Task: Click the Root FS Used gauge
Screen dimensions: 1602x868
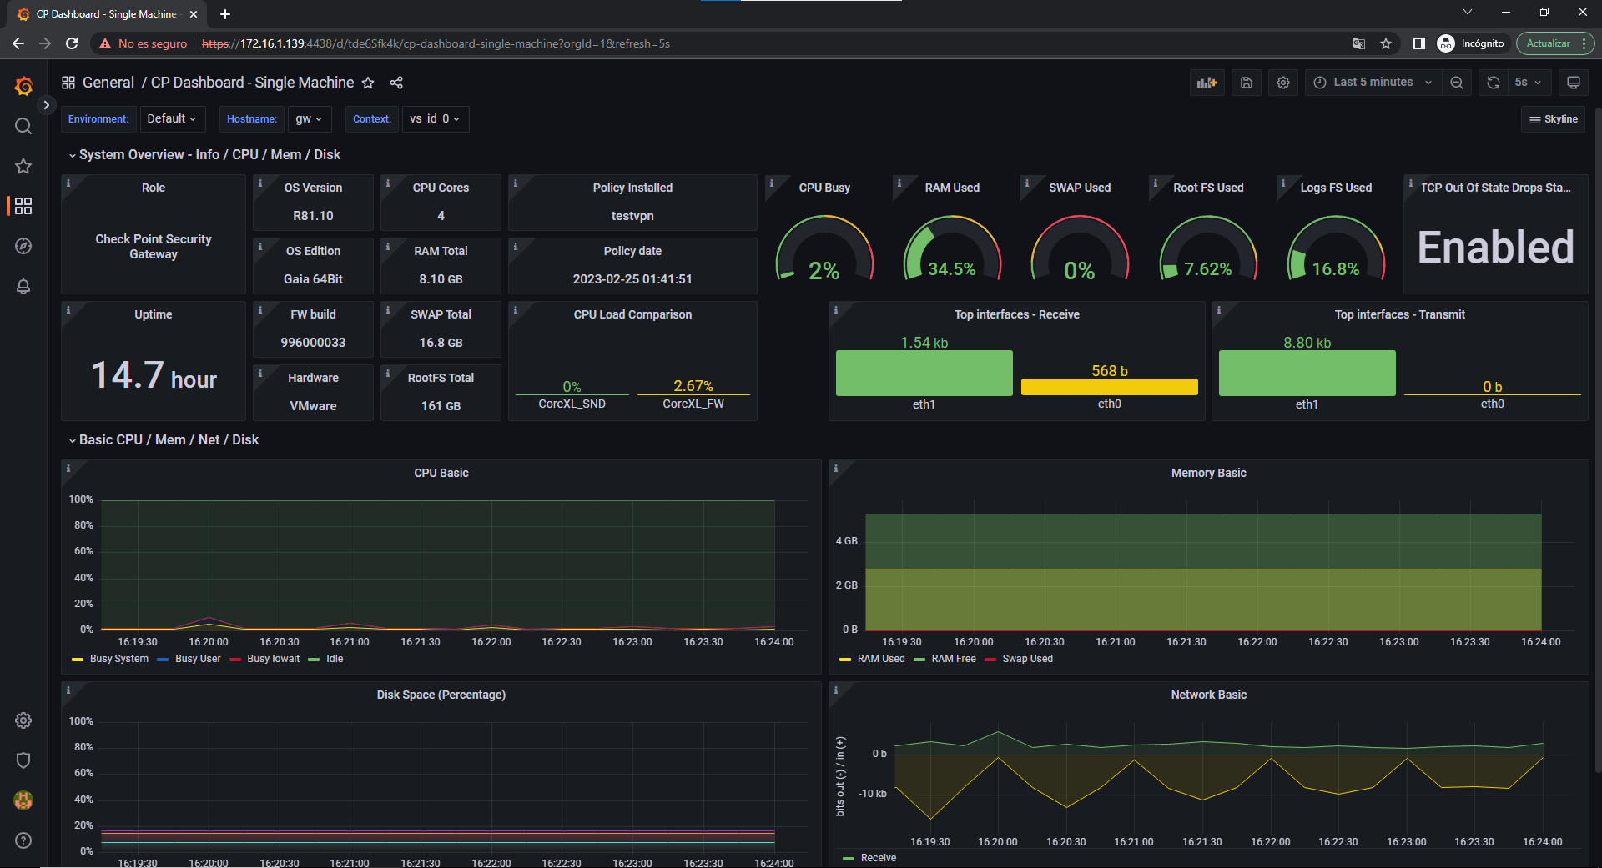Action: pos(1208,248)
